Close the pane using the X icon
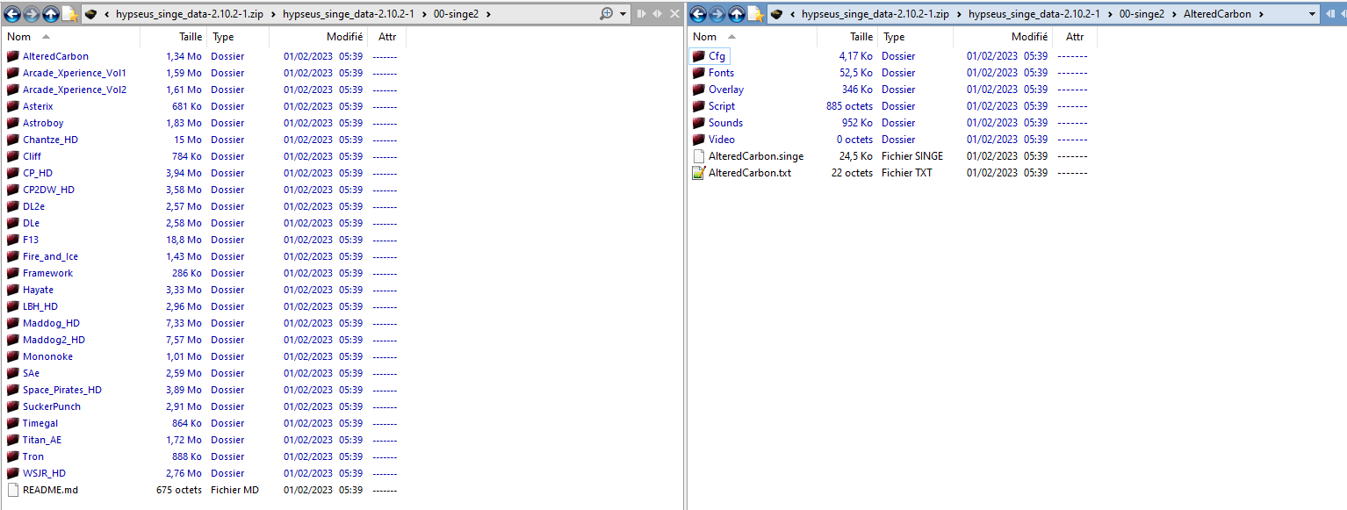 pyautogui.click(x=674, y=13)
